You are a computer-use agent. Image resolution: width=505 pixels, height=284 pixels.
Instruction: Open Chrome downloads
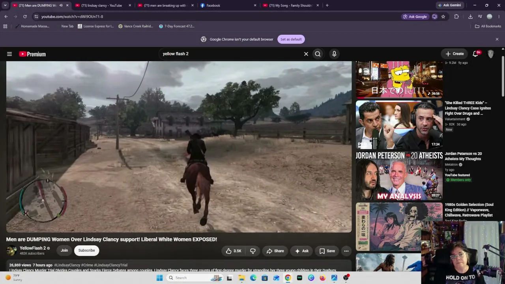click(470, 17)
